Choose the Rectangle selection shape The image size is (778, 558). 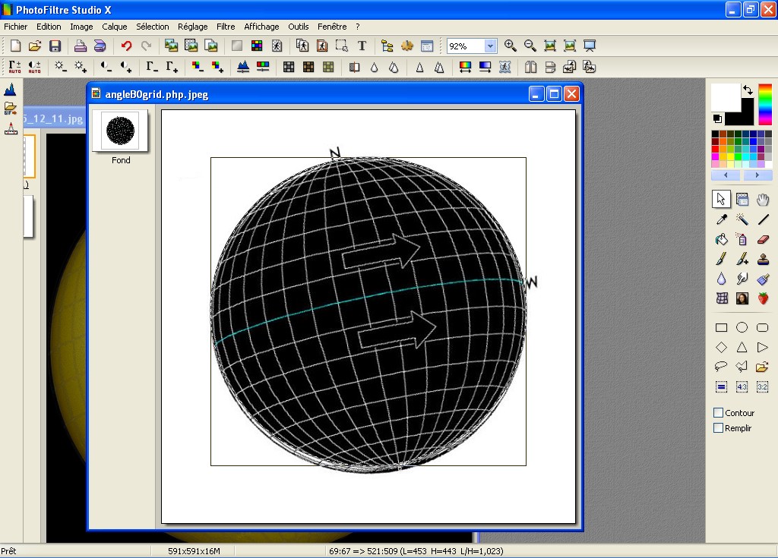click(x=722, y=327)
